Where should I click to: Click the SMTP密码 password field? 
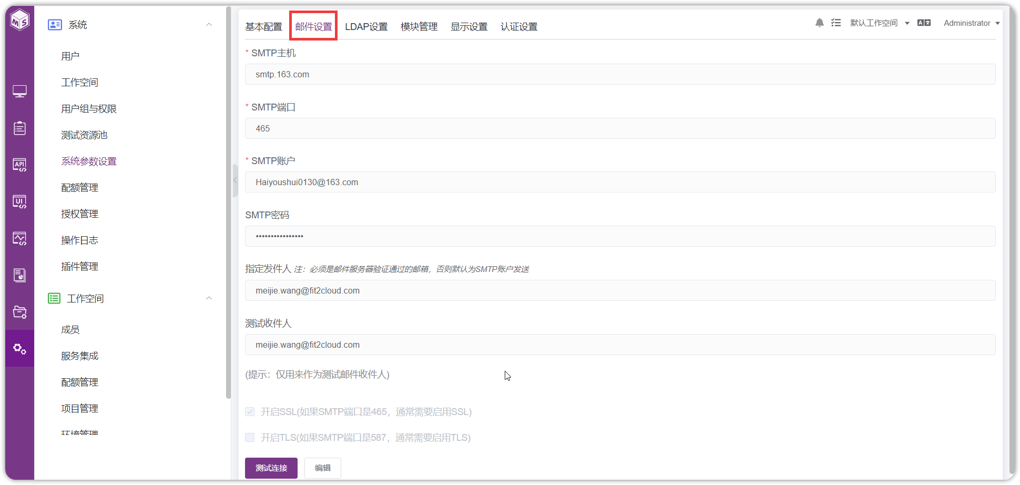click(x=620, y=236)
